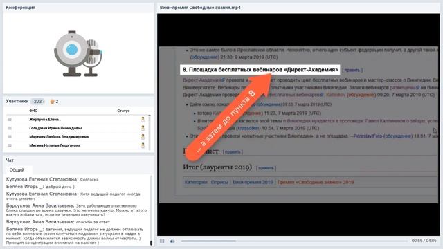Screen dimensions: 443x249
Task: Click Беляев Игорь's message 'добрый день )'
Action: coord(60,187)
